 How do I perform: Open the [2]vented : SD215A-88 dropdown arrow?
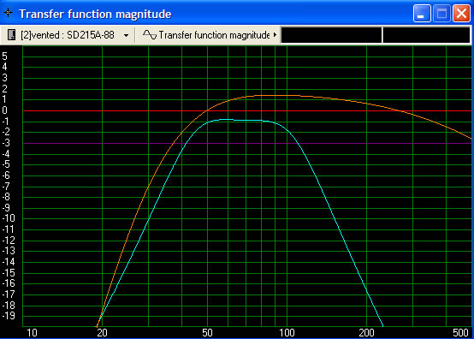click(126, 35)
